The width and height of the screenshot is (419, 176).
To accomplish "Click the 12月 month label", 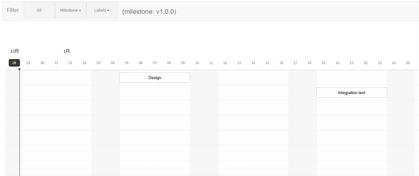I will point(15,51).
